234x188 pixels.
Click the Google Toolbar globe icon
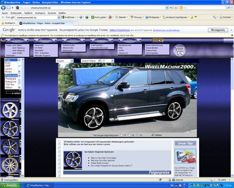(x=87, y=17)
